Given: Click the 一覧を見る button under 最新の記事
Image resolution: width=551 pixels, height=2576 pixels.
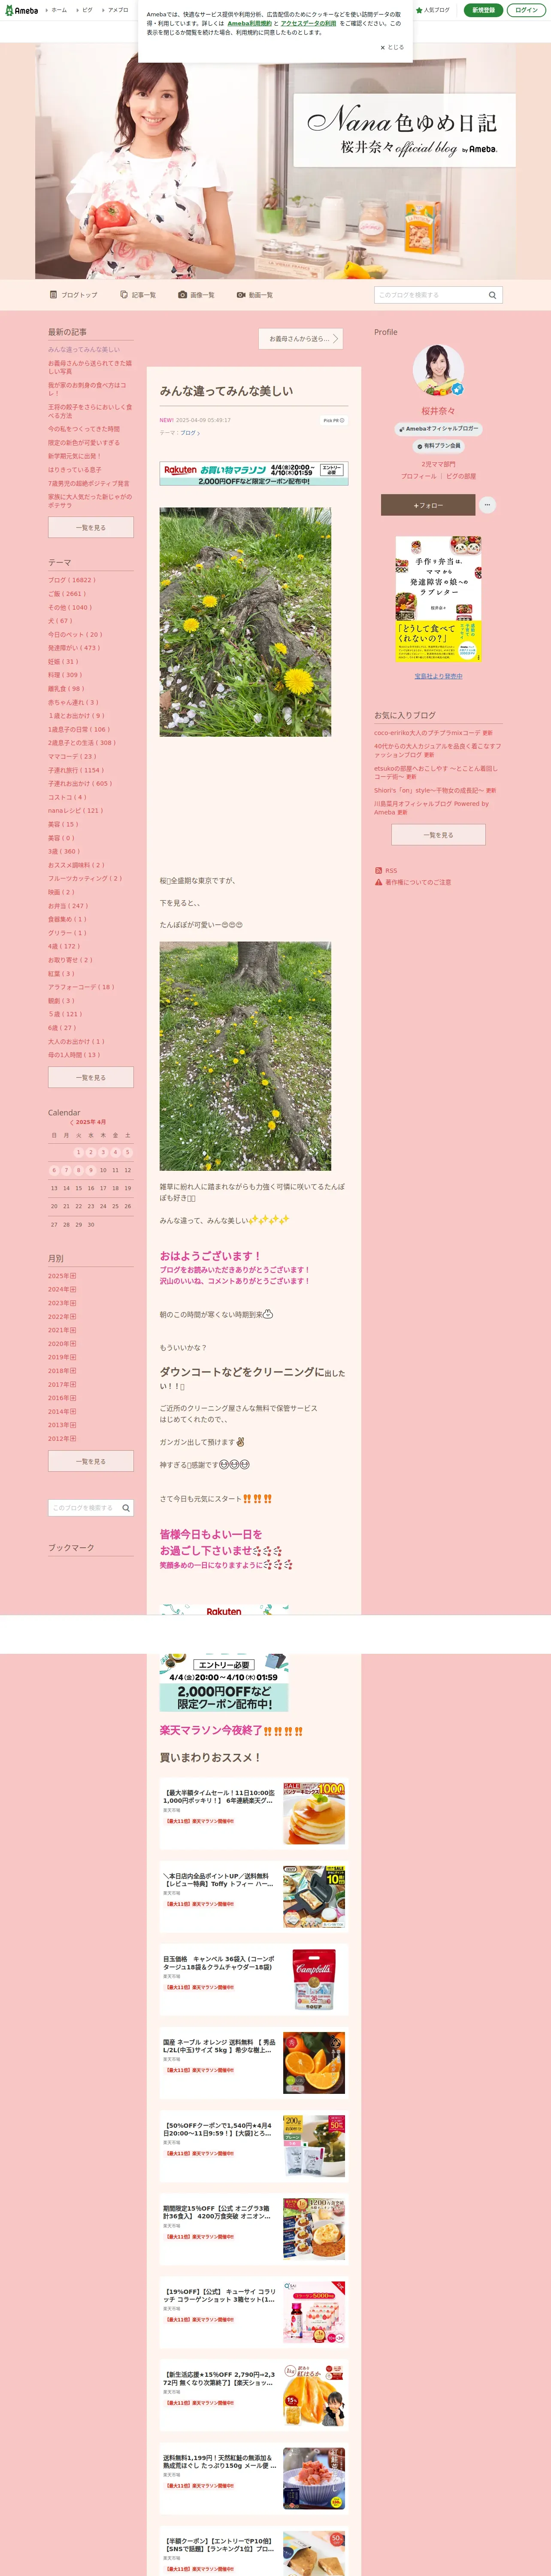Looking at the screenshot, I should coord(91,527).
